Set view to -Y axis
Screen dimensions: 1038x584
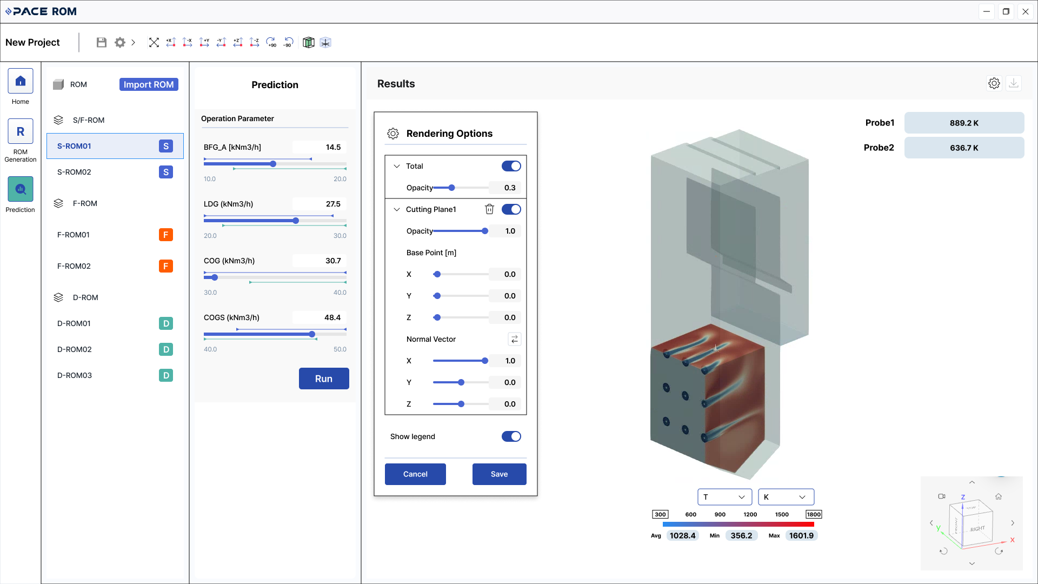coord(221,42)
